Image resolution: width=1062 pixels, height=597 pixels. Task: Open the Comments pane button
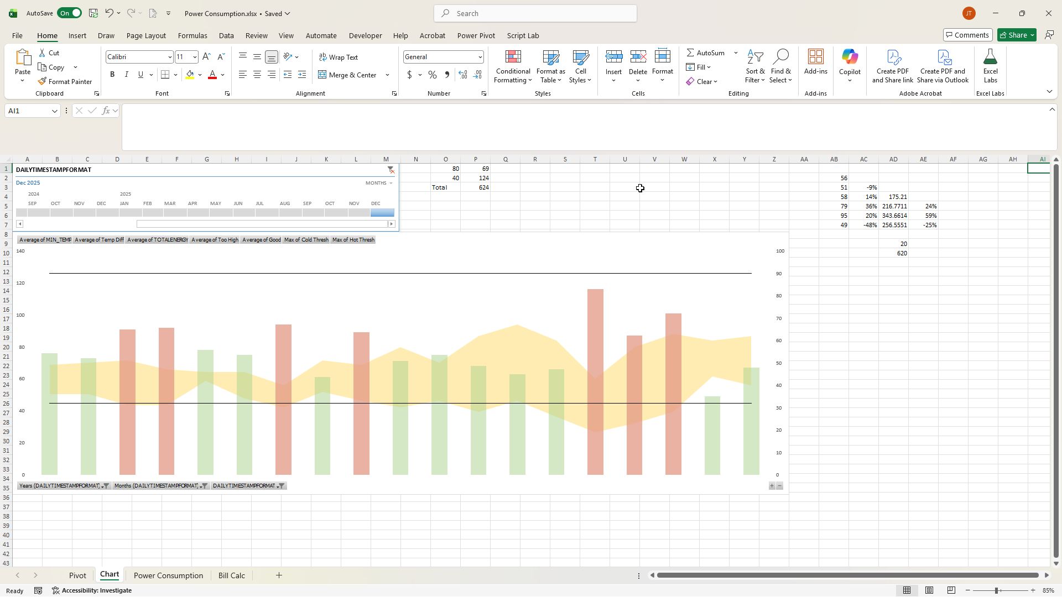click(x=967, y=35)
